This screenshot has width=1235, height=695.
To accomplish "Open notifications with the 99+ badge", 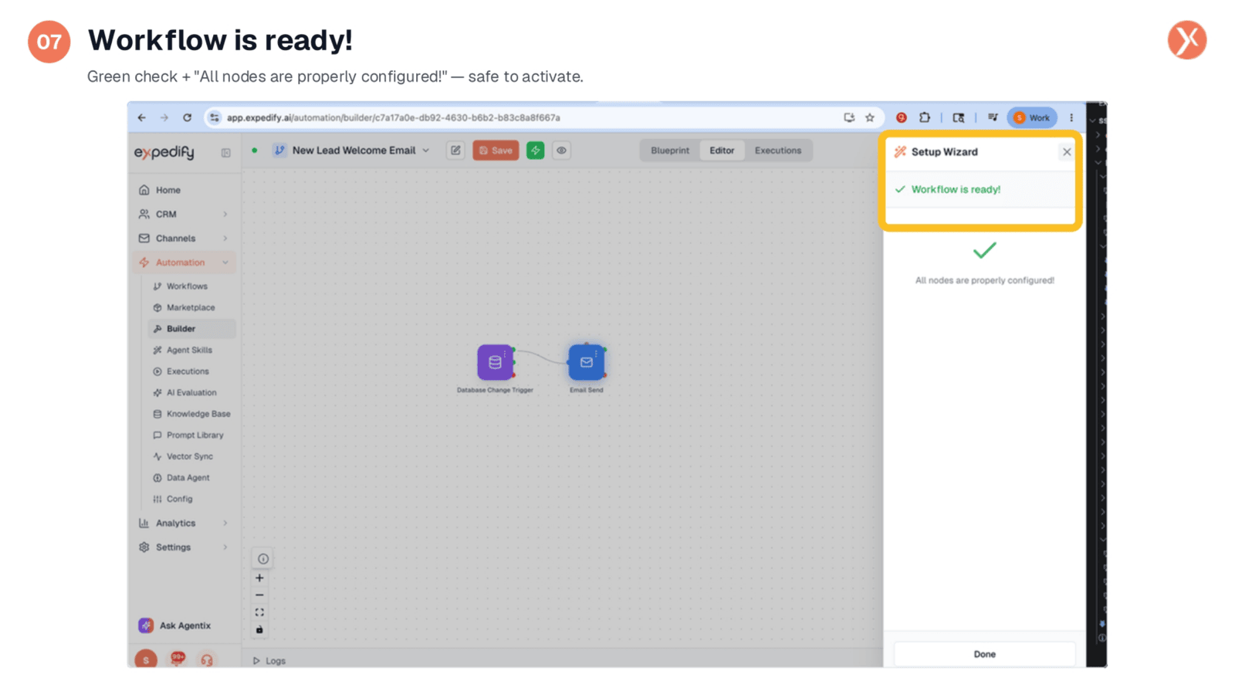I will click(178, 659).
